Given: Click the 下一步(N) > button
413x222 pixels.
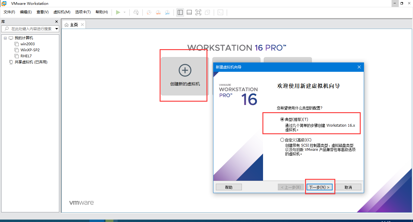Looking at the screenshot, I should (320, 187).
